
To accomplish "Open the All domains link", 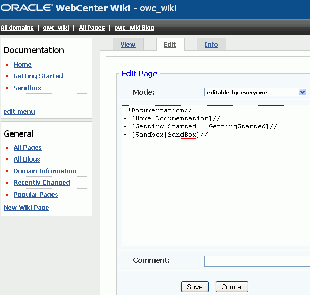I will 17,28.
